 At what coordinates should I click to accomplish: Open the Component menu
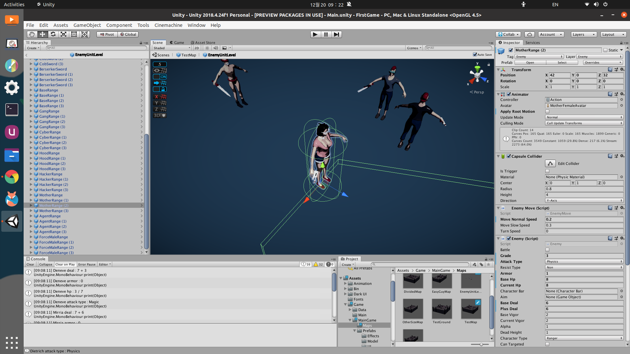click(119, 25)
